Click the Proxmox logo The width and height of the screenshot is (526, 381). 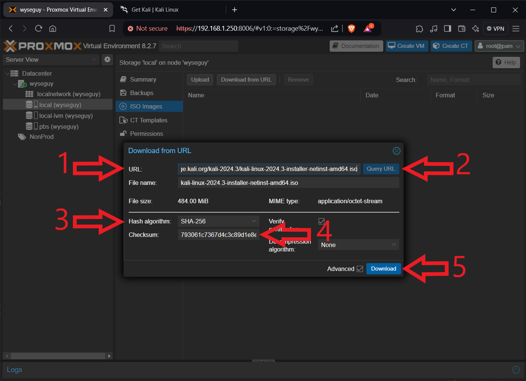coord(43,46)
